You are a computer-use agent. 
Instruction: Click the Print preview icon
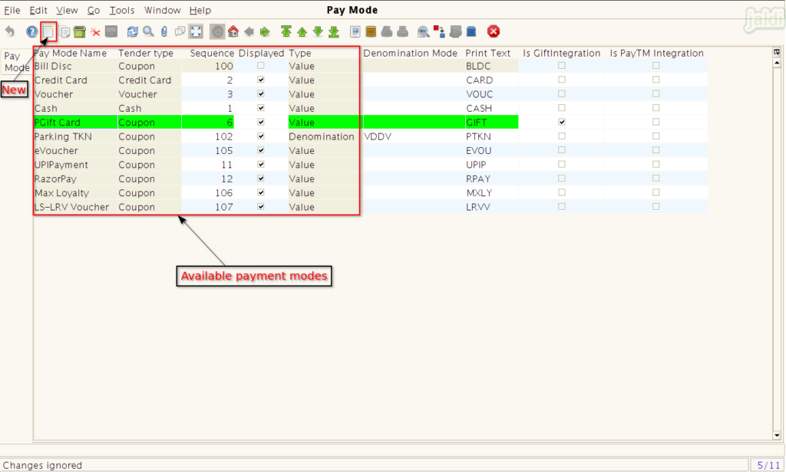point(387,32)
